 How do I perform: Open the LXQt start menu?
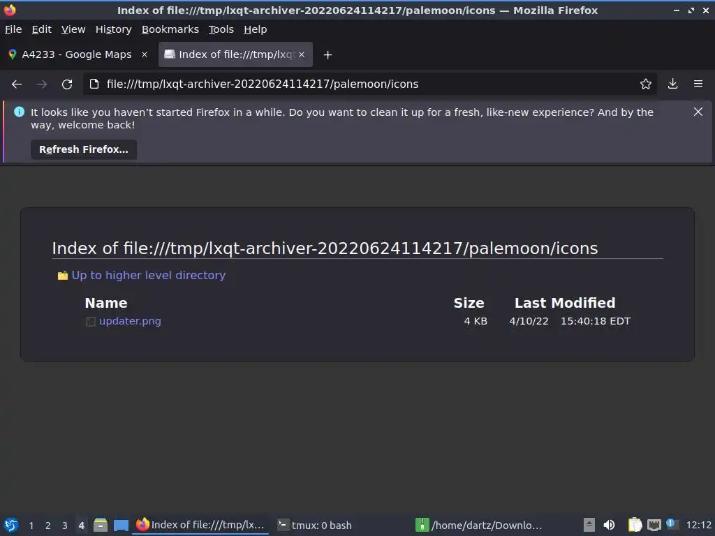11,525
